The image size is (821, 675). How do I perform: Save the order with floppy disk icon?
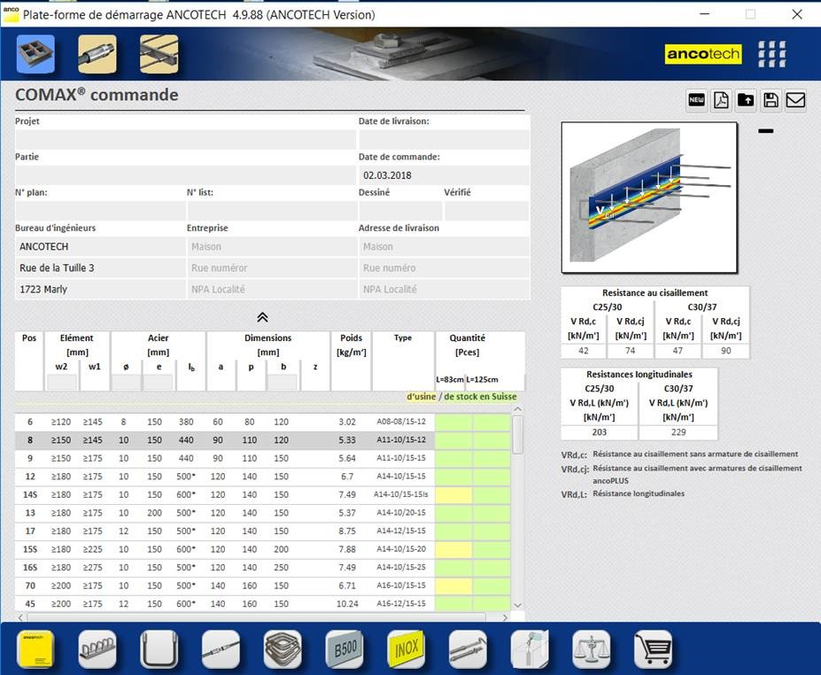[771, 100]
